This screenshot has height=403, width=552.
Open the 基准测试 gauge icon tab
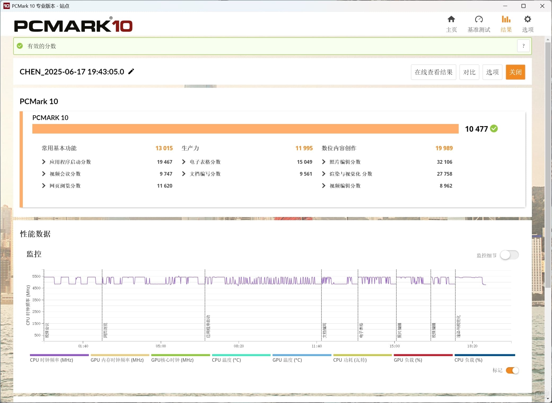tap(479, 24)
